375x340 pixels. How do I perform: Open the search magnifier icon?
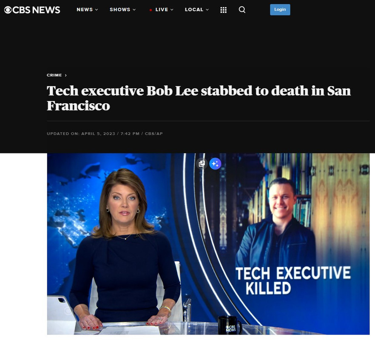click(x=242, y=10)
